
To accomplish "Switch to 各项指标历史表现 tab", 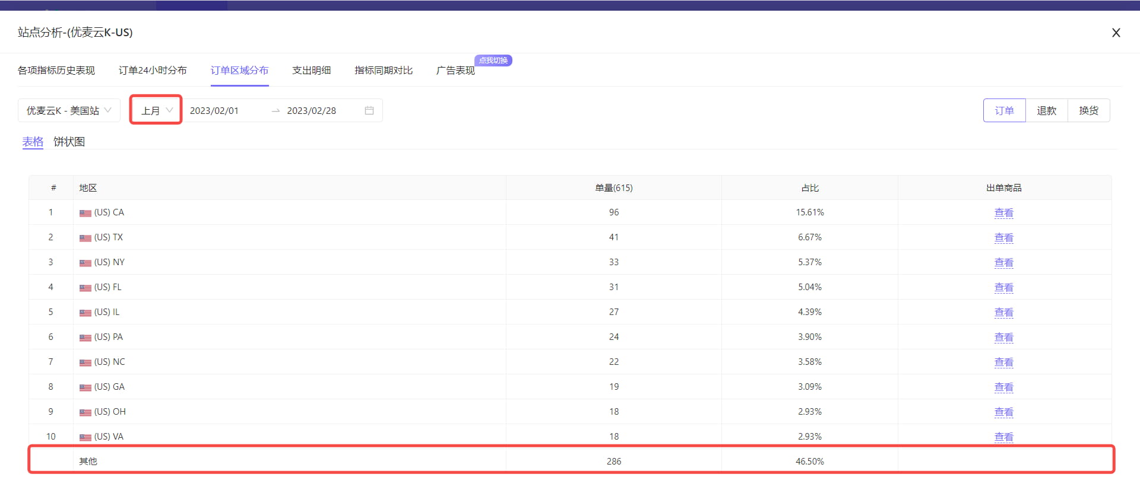I will (x=56, y=70).
